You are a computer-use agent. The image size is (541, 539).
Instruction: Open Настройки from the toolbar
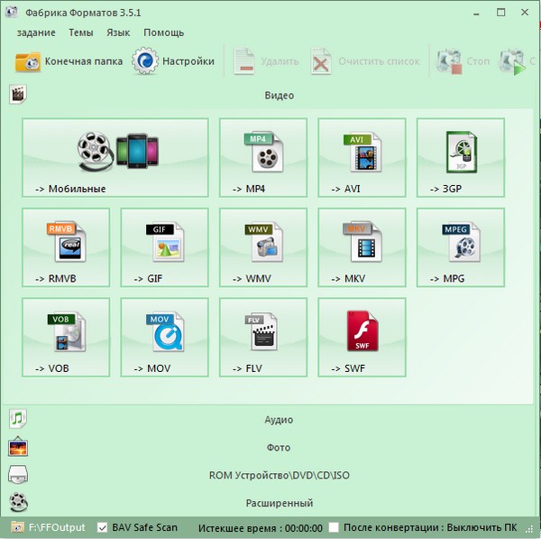point(174,62)
